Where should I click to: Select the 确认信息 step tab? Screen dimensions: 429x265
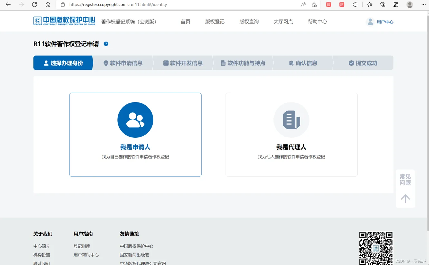point(303,63)
